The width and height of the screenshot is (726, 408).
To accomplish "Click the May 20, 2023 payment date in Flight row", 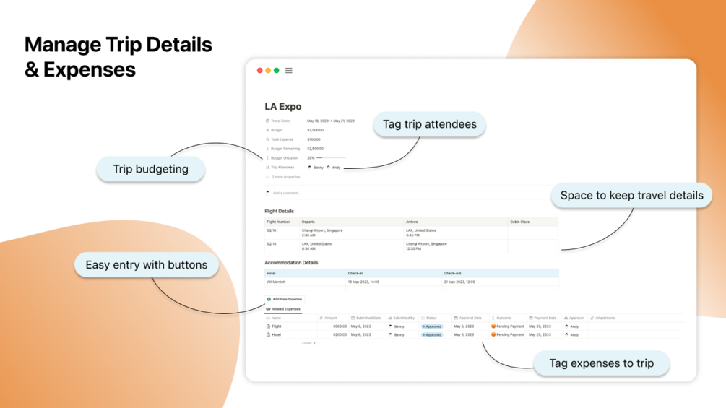I will point(540,326).
